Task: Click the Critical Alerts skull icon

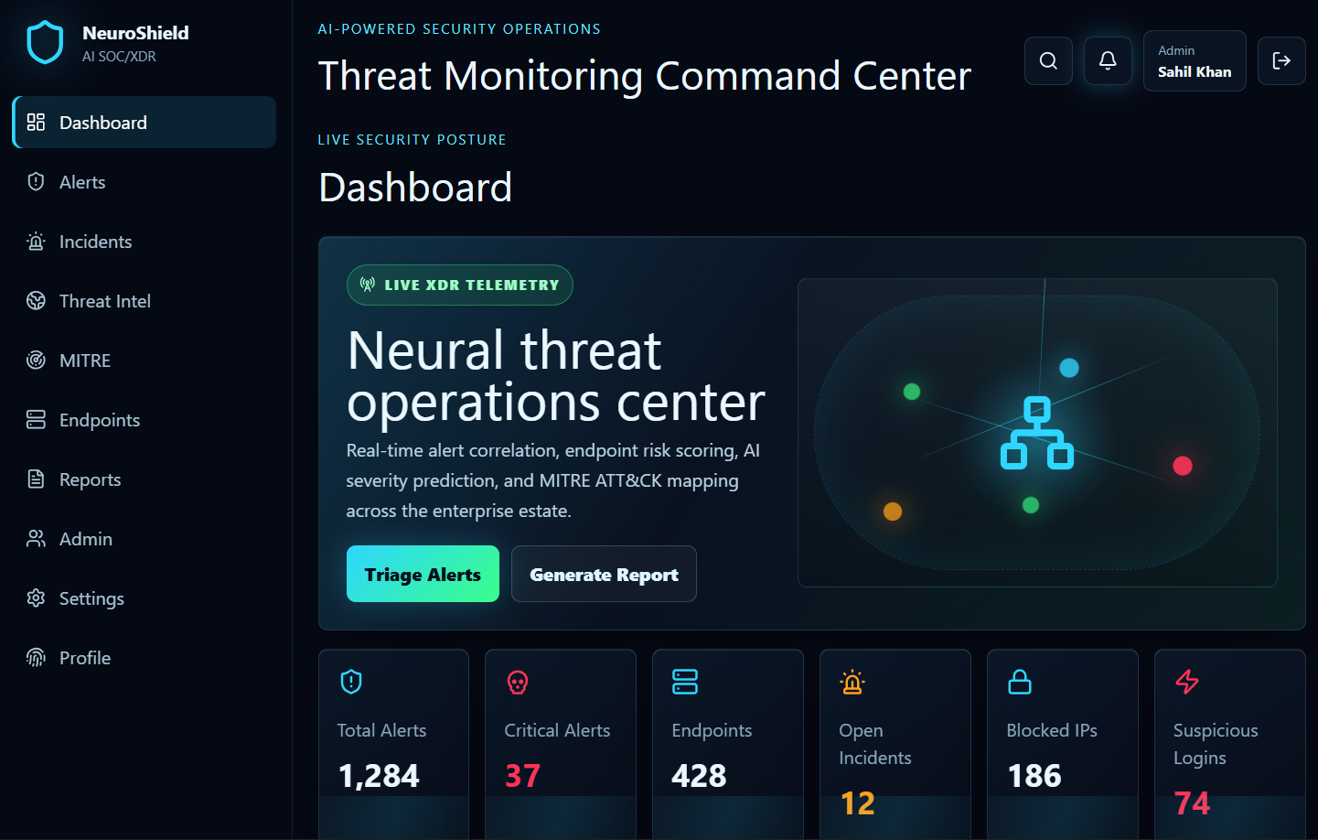Action: 518,682
